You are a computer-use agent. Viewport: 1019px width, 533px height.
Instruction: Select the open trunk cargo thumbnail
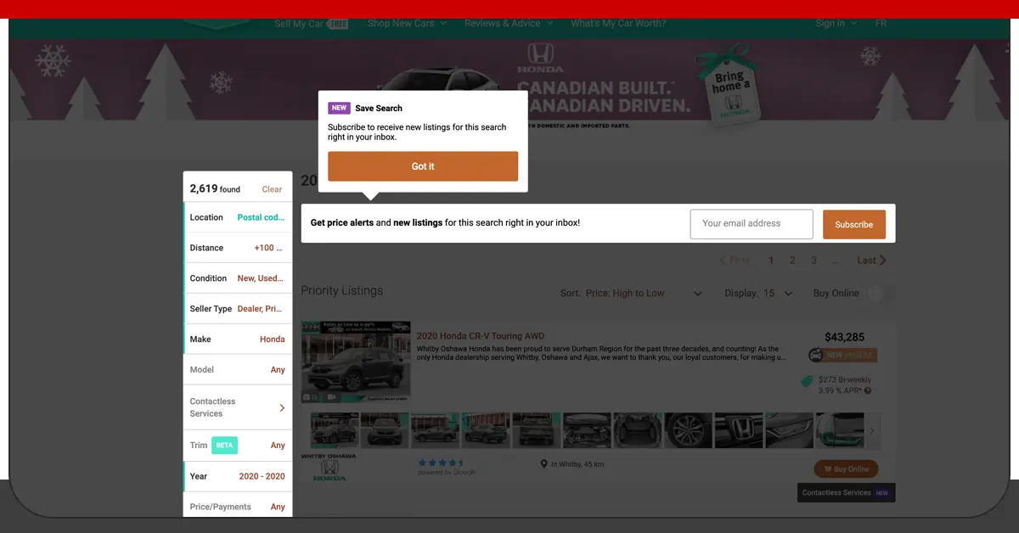click(637, 431)
